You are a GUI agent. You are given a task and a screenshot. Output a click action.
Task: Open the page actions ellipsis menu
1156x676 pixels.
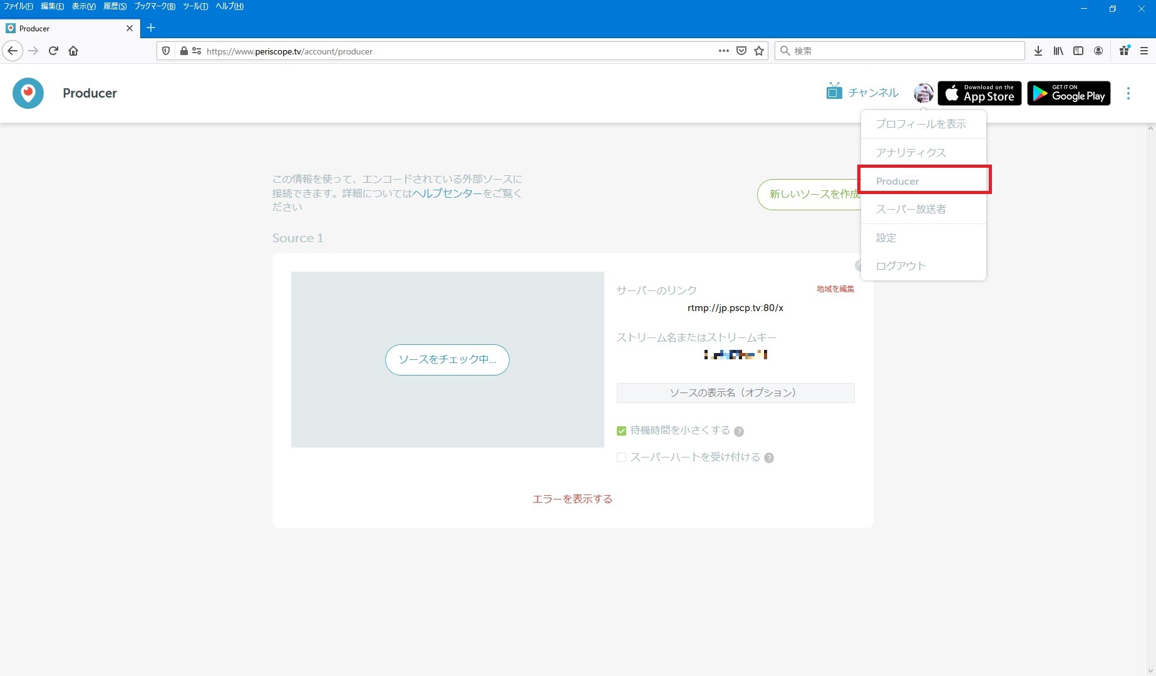pyautogui.click(x=723, y=51)
